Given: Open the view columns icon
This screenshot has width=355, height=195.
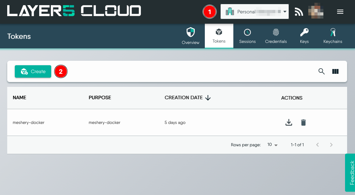Looking at the screenshot, I should [x=335, y=71].
